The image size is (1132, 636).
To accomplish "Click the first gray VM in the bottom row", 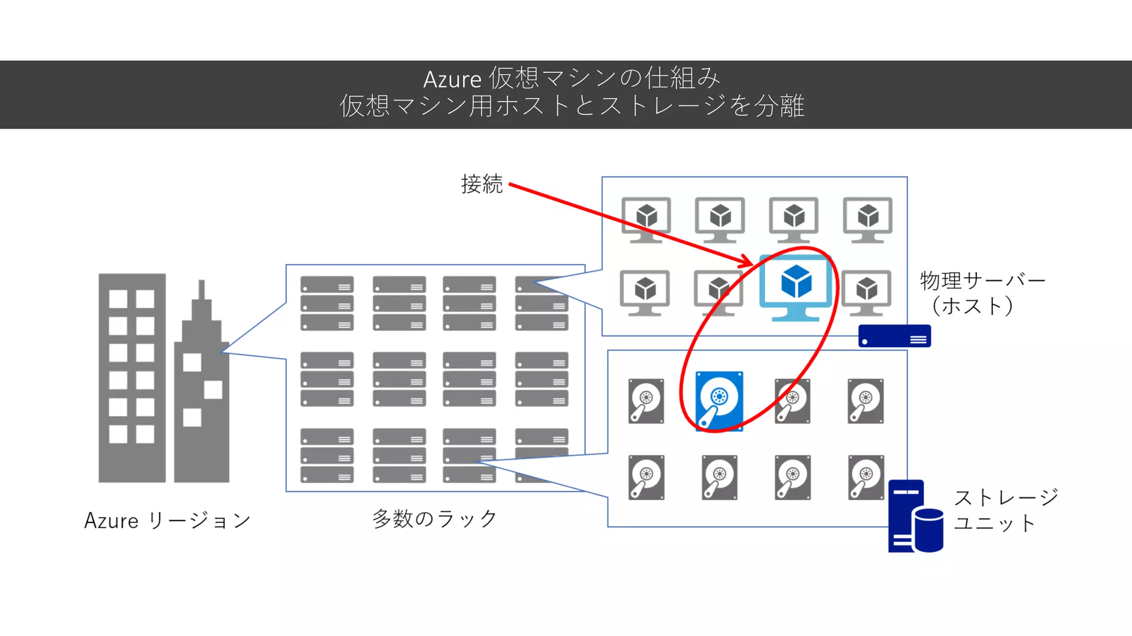I will pos(644,293).
